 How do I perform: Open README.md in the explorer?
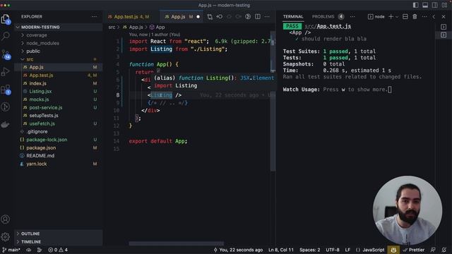pos(59,156)
